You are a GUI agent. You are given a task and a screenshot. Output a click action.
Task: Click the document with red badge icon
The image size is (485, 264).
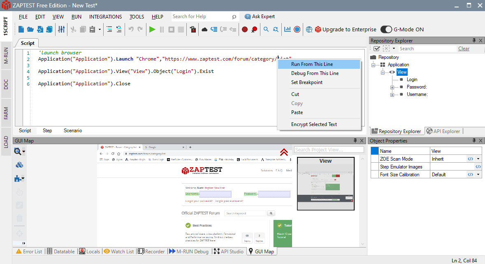(193, 29)
